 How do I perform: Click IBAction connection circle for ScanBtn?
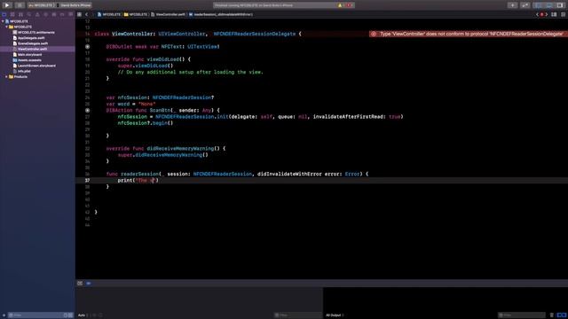87,110
